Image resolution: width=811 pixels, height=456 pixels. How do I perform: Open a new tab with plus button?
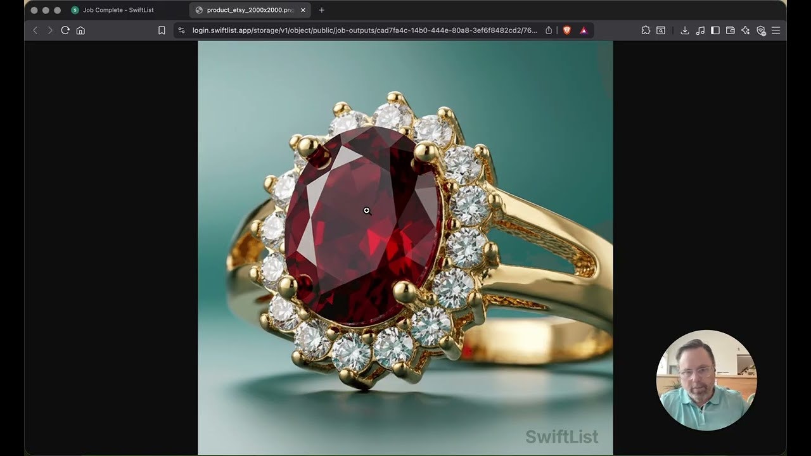point(323,10)
